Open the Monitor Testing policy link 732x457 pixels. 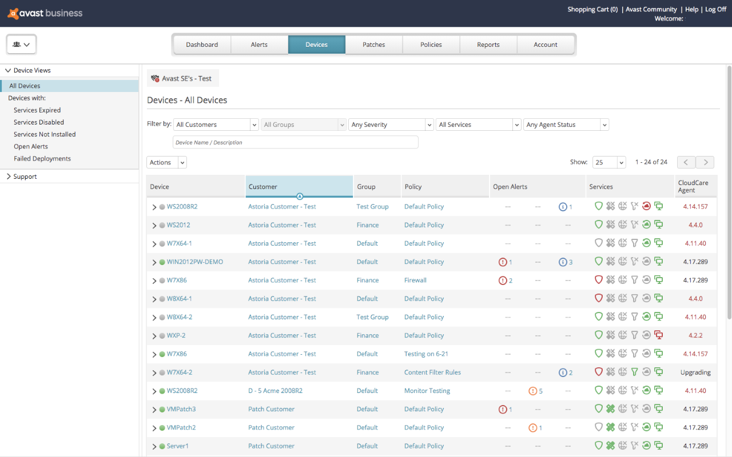(x=427, y=391)
